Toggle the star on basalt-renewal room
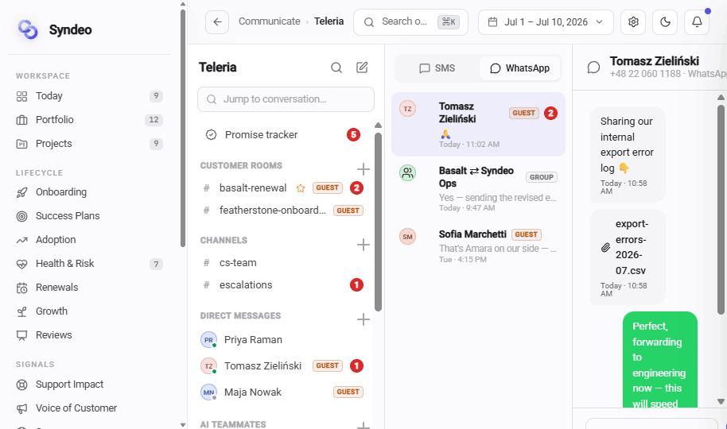727x429 pixels. [301, 188]
